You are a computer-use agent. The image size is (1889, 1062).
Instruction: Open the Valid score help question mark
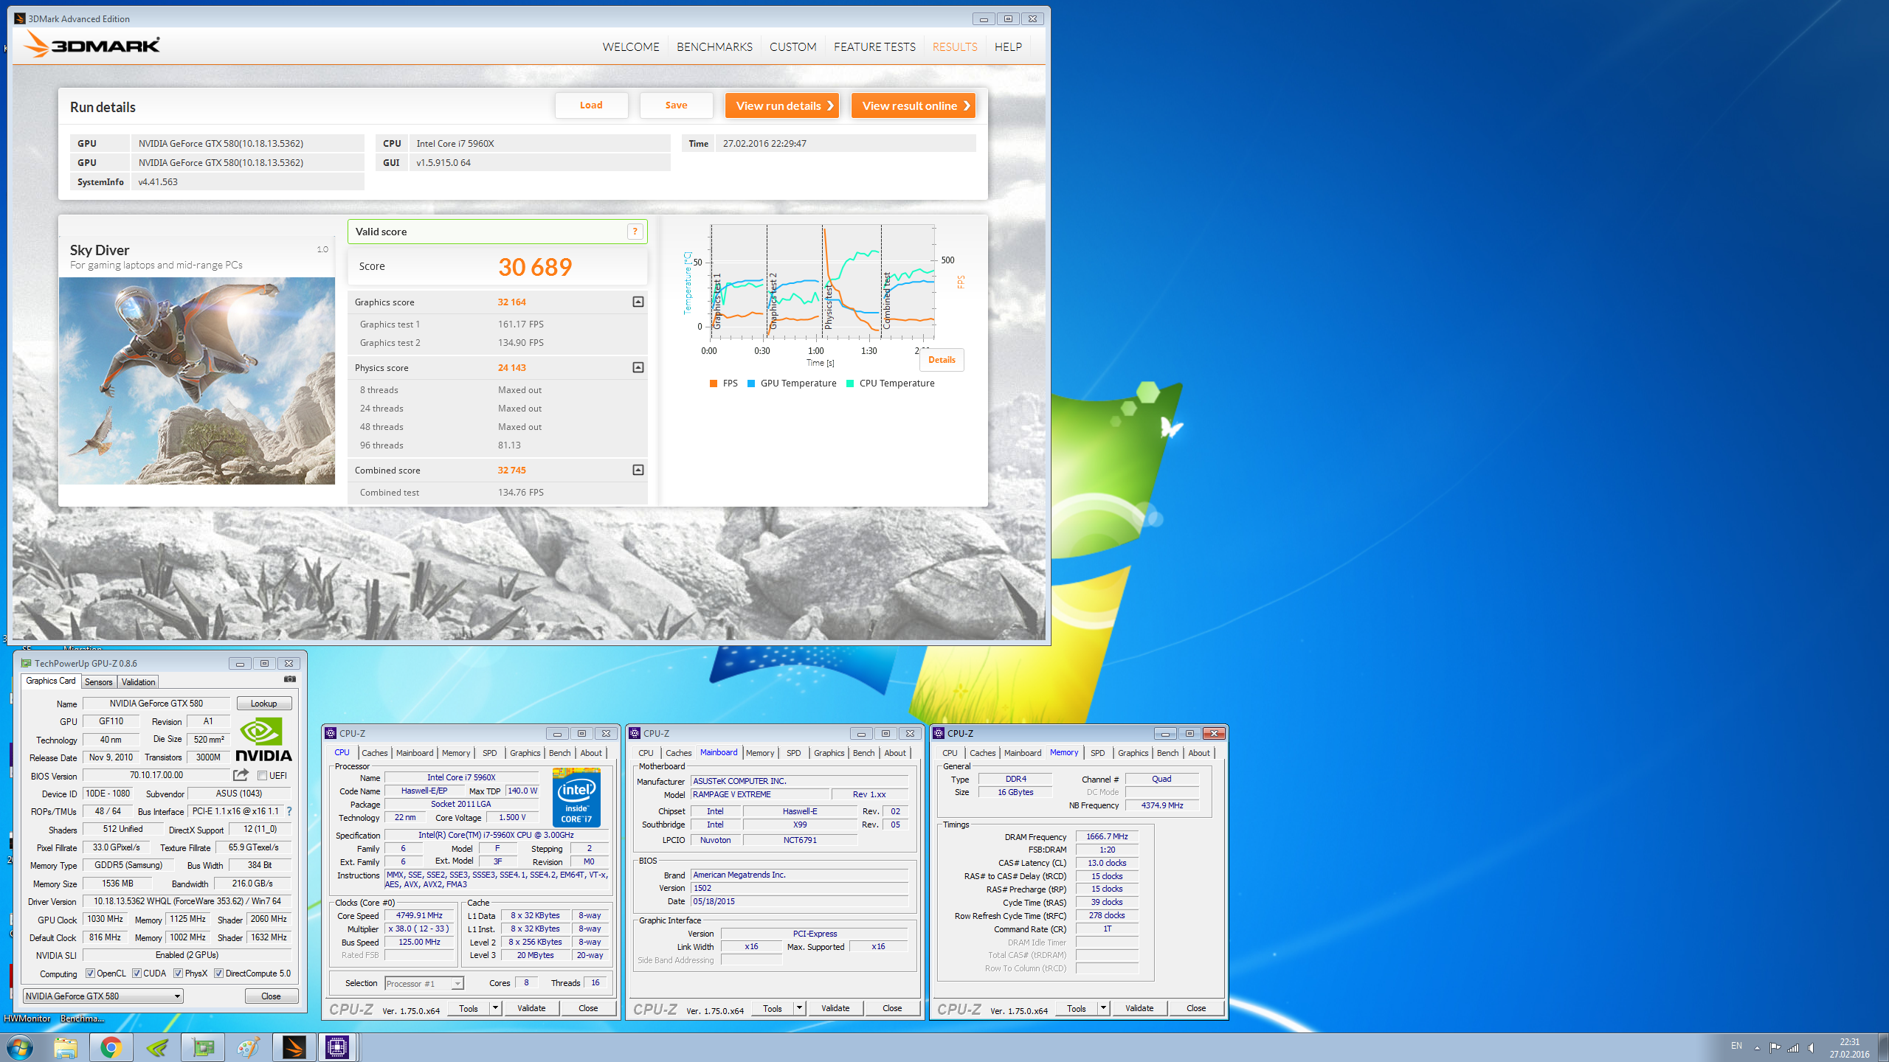(x=635, y=232)
